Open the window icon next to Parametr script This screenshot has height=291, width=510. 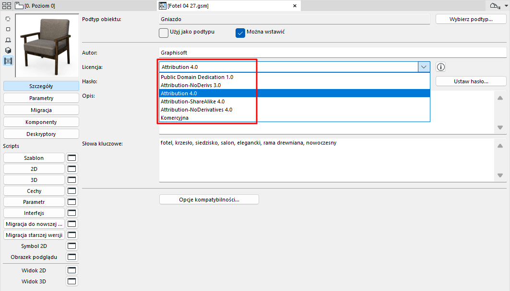point(71,202)
